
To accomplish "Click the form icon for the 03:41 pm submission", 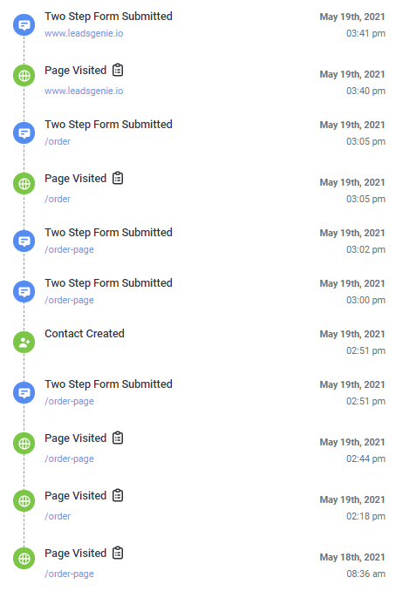I will click(24, 25).
